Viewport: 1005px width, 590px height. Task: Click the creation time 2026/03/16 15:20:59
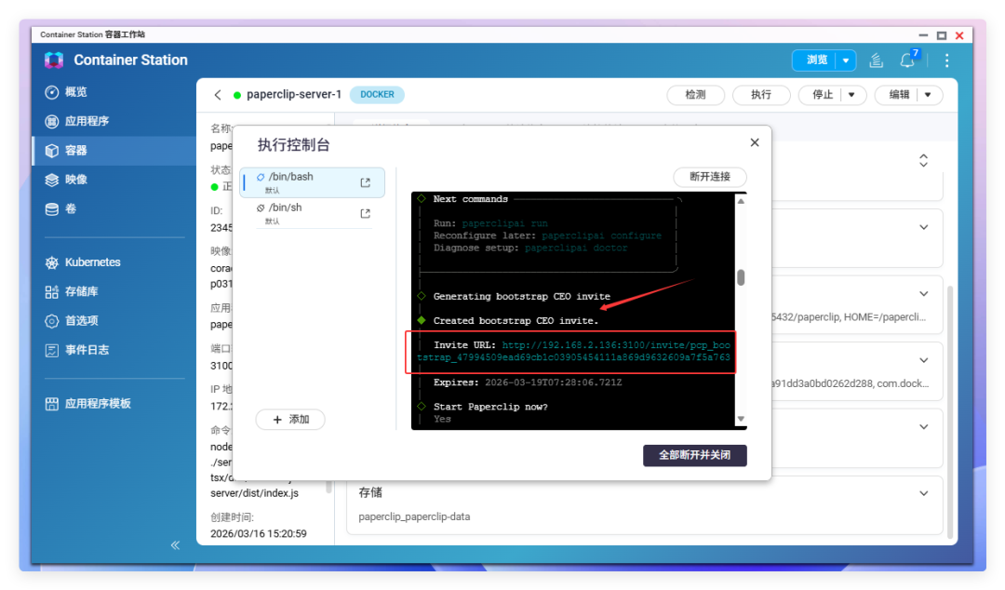(x=259, y=533)
